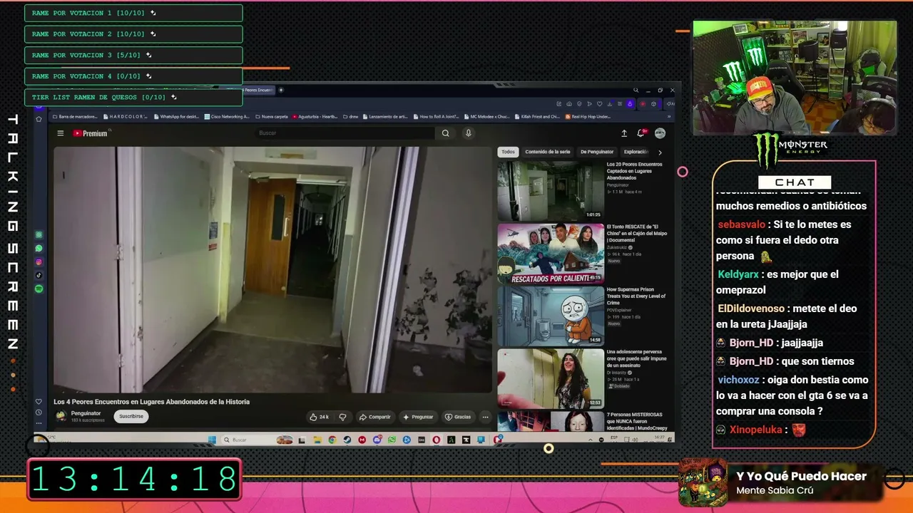Select the 'De Penguinator' filter chip
913x513 pixels.
tap(597, 152)
